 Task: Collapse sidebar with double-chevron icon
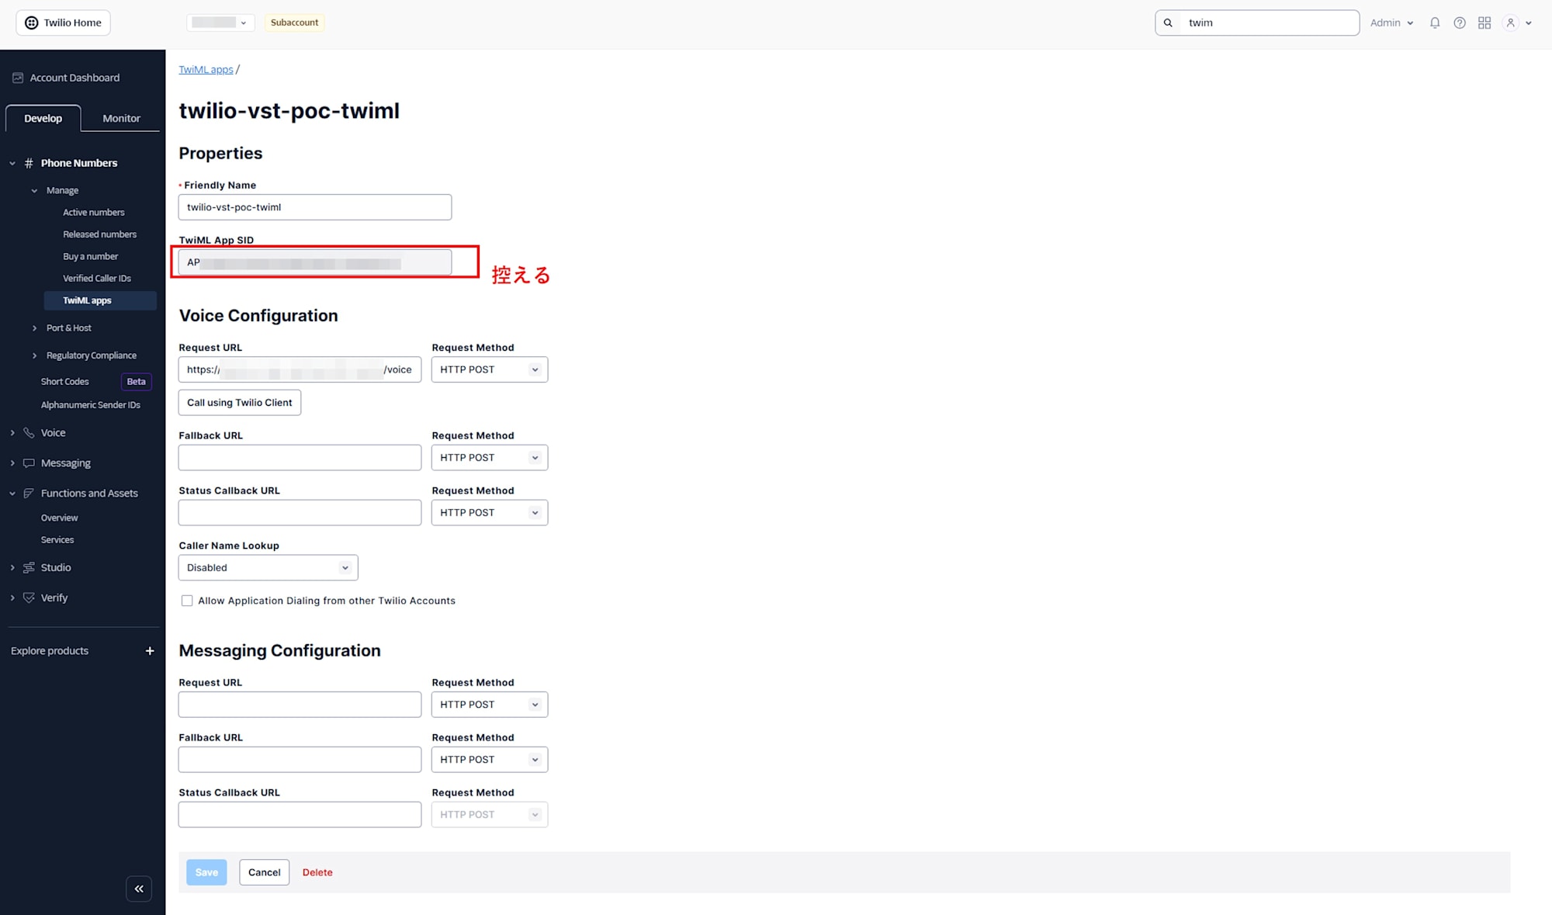click(x=139, y=889)
